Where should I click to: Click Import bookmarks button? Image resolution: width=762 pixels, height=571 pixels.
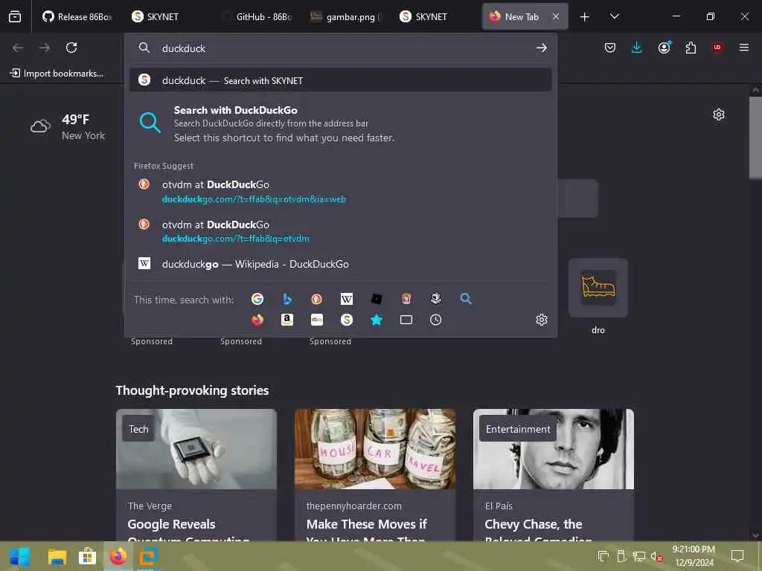pyautogui.click(x=57, y=74)
